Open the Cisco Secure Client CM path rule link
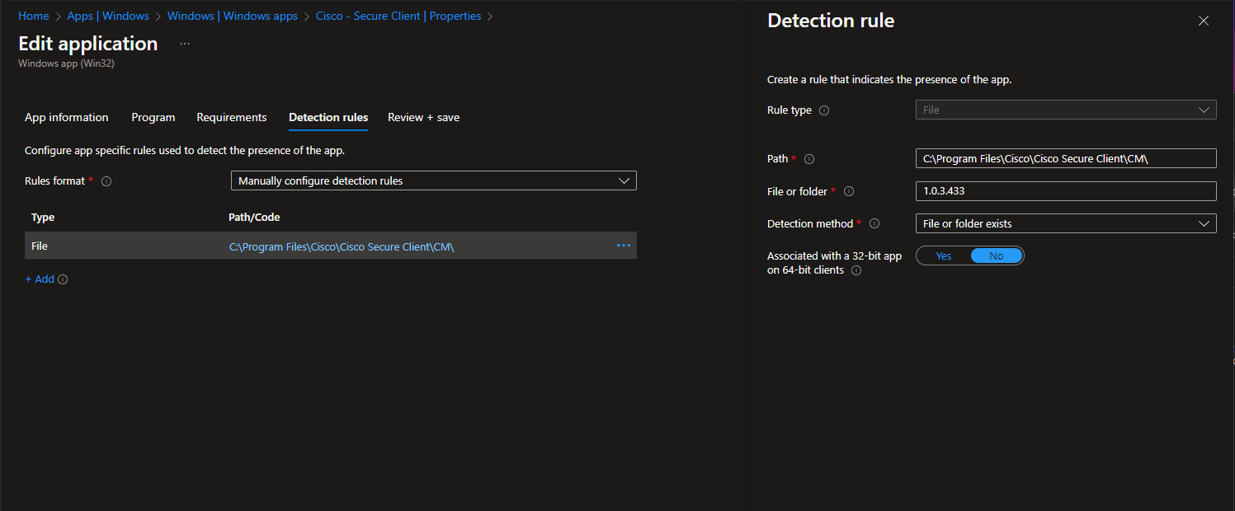 (342, 246)
